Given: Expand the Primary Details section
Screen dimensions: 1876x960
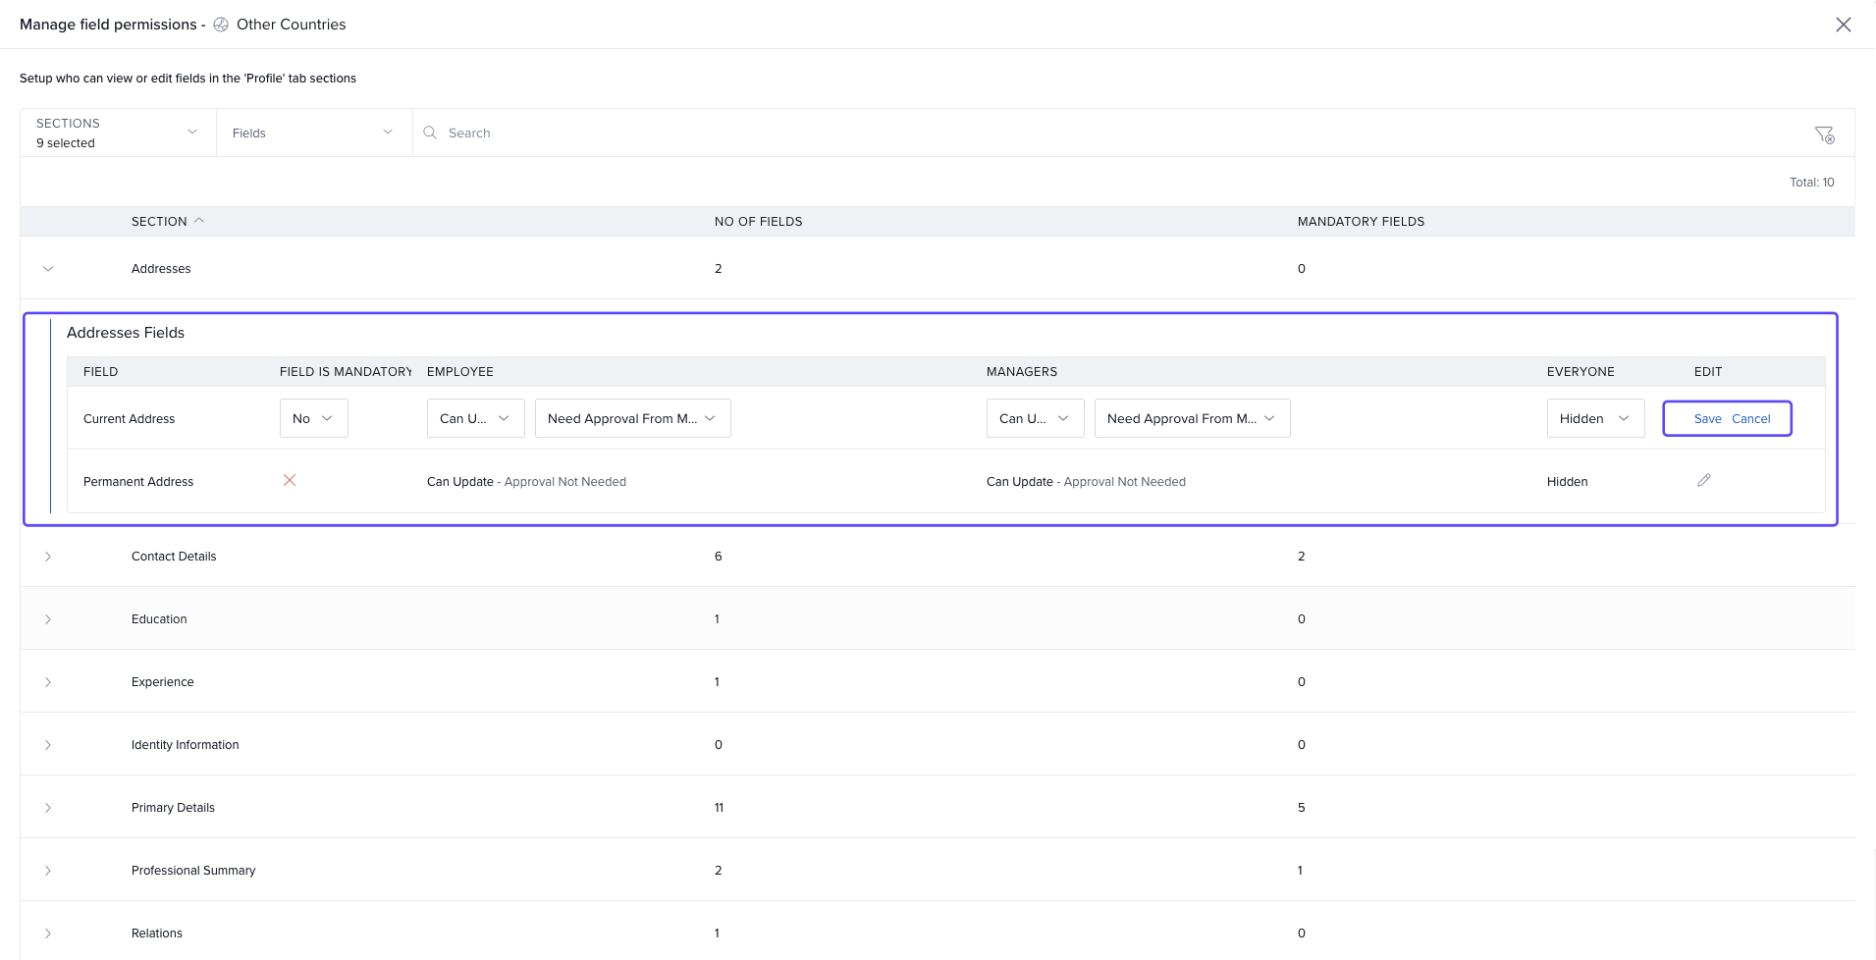Looking at the screenshot, I should pos(48,808).
